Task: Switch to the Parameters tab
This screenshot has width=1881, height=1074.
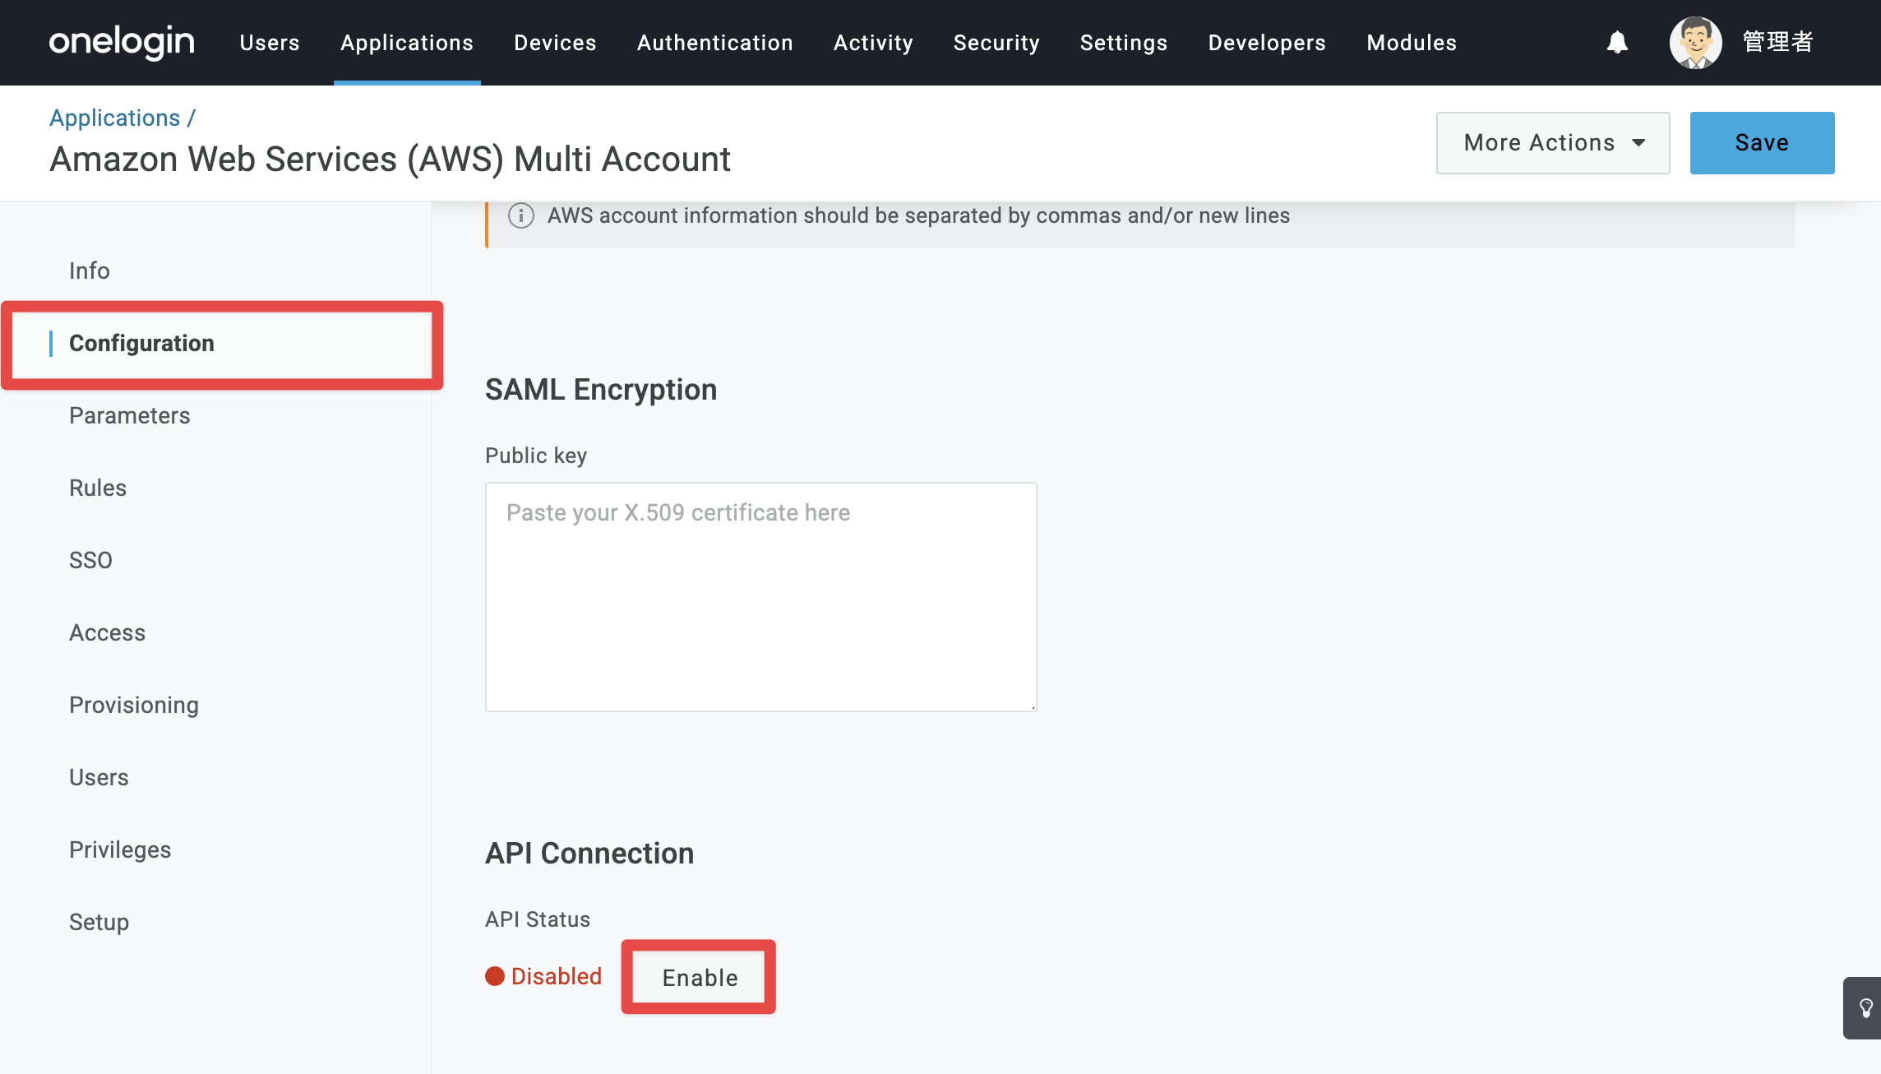Action: pyautogui.click(x=130, y=415)
